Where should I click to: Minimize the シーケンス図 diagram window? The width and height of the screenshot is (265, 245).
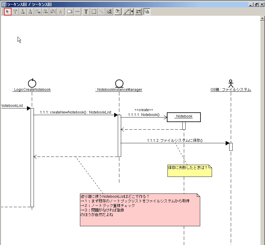click(251, 5)
